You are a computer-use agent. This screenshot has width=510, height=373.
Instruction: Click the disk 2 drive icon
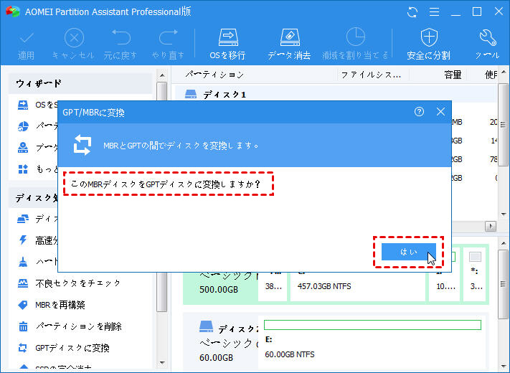tap(206, 327)
